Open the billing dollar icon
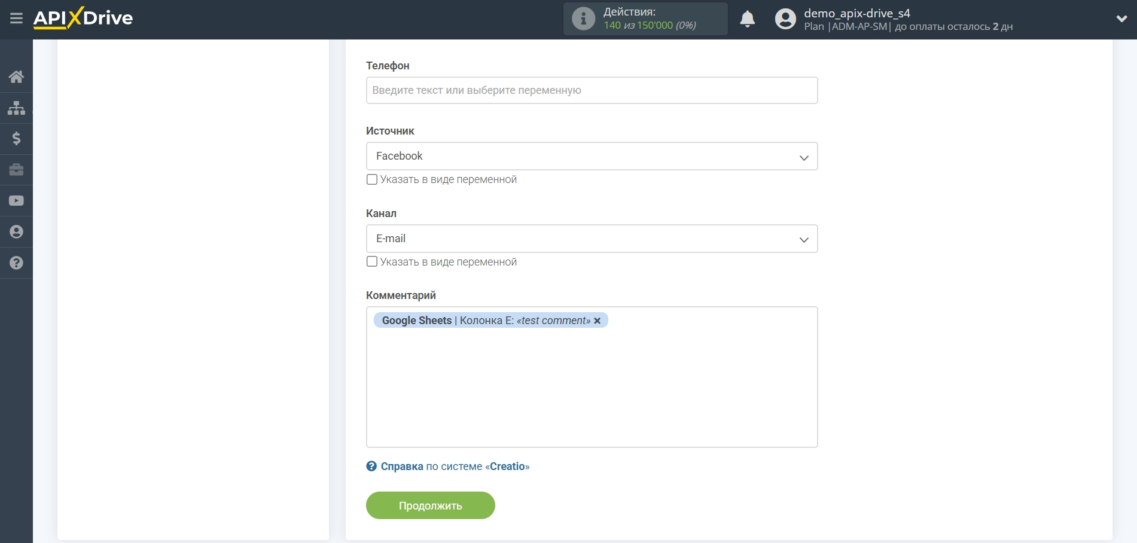This screenshot has width=1137, height=543. coord(16,139)
